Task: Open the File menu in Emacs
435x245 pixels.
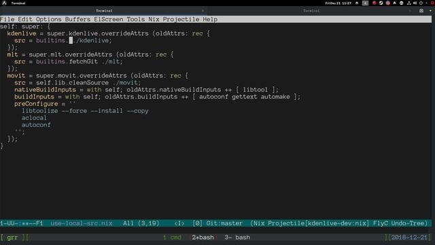Action: coord(7,19)
